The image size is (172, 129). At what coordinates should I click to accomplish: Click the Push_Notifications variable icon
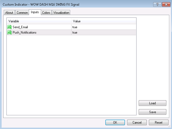pos(9,33)
